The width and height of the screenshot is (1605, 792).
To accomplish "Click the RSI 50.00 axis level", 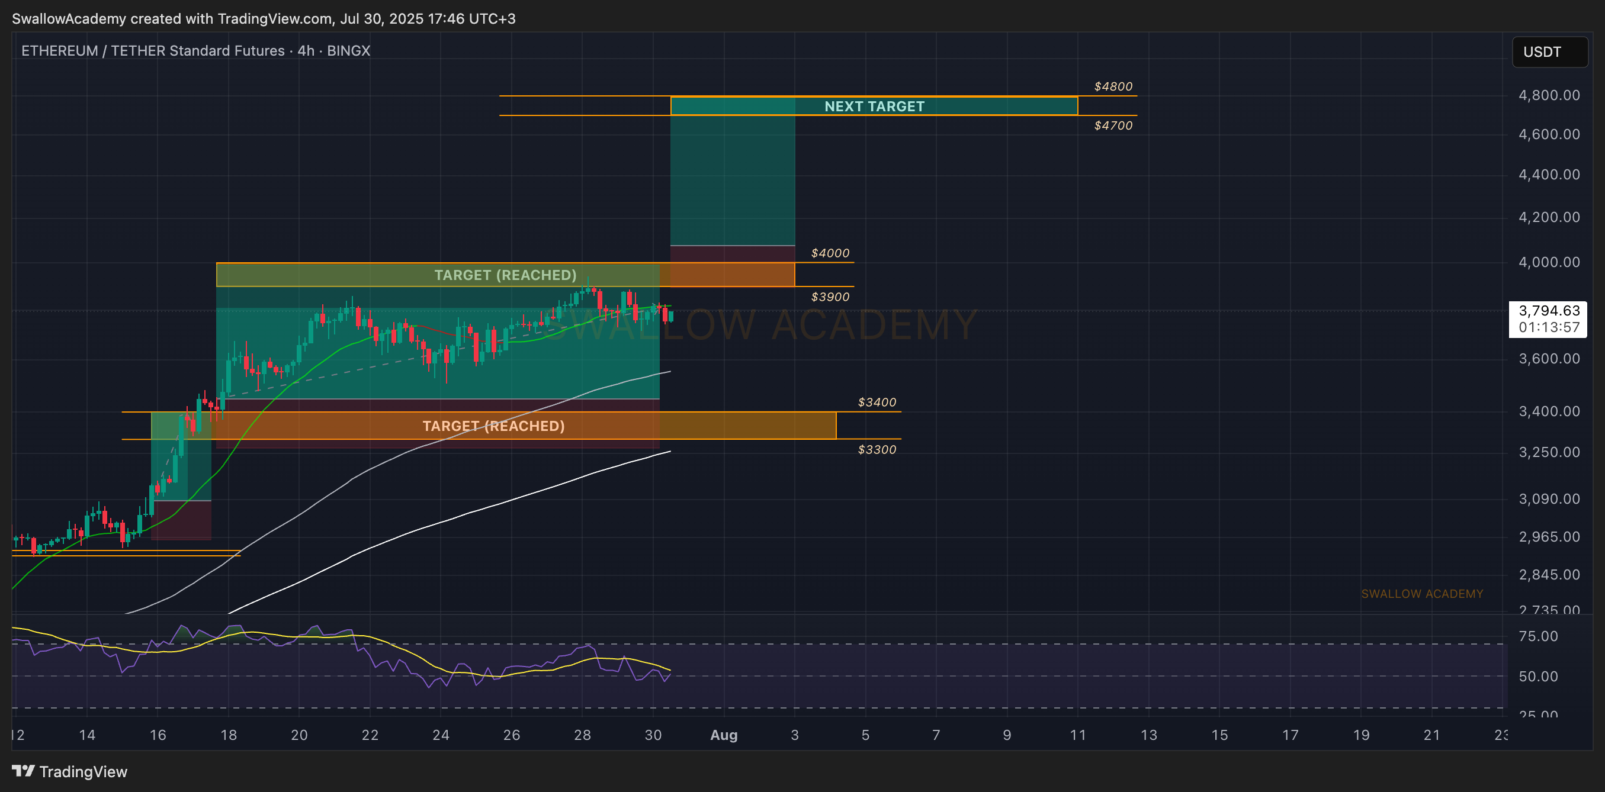I will (x=1537, y=676).
